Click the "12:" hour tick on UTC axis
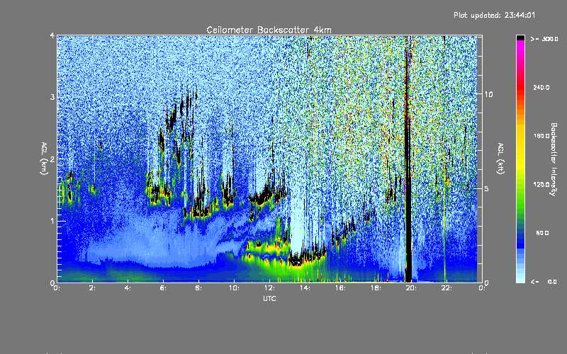 (x=269, y=288)
